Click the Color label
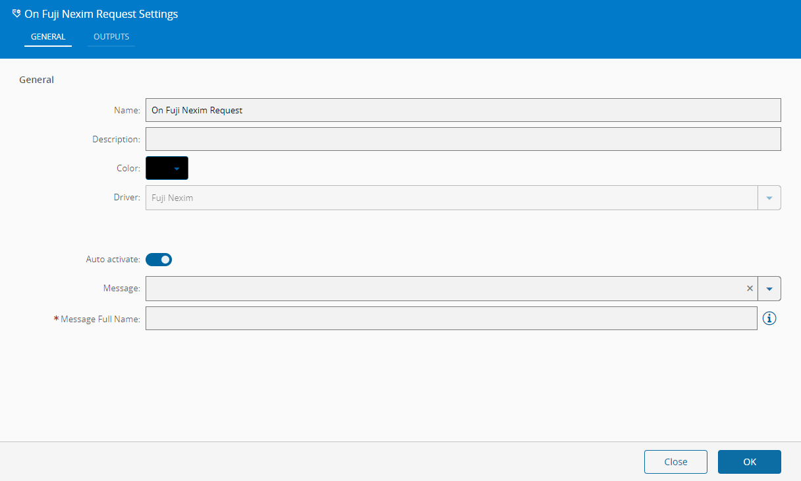This screenshot has height=481, width=801. point(128,169)
